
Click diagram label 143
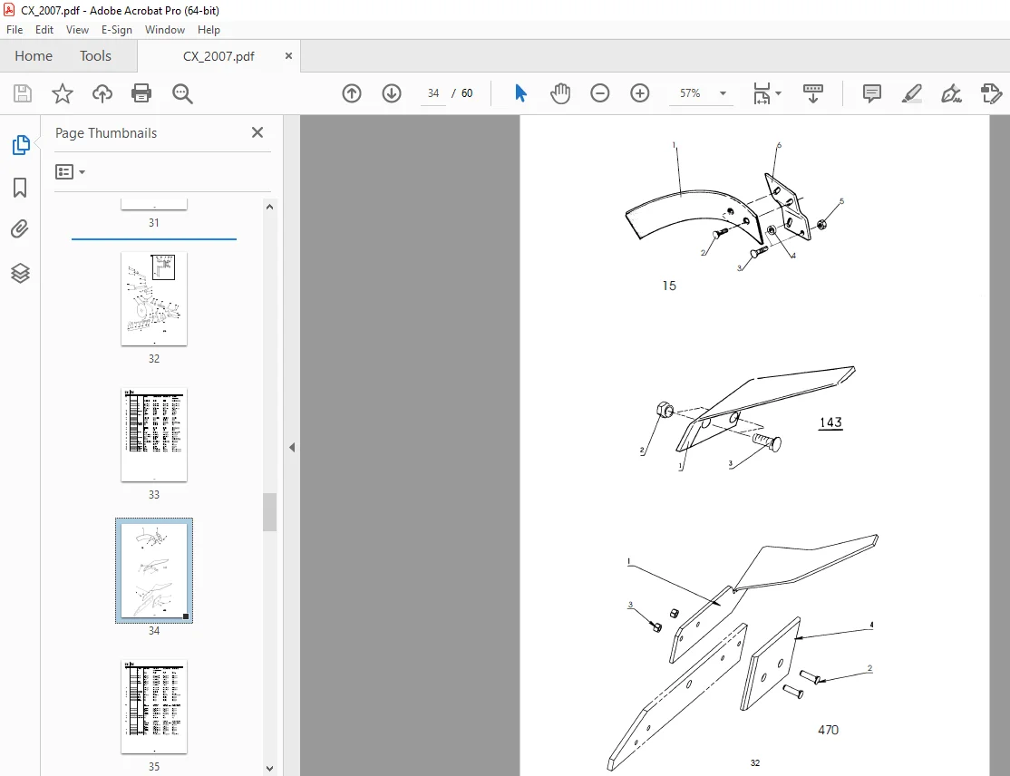pos(830,422)
